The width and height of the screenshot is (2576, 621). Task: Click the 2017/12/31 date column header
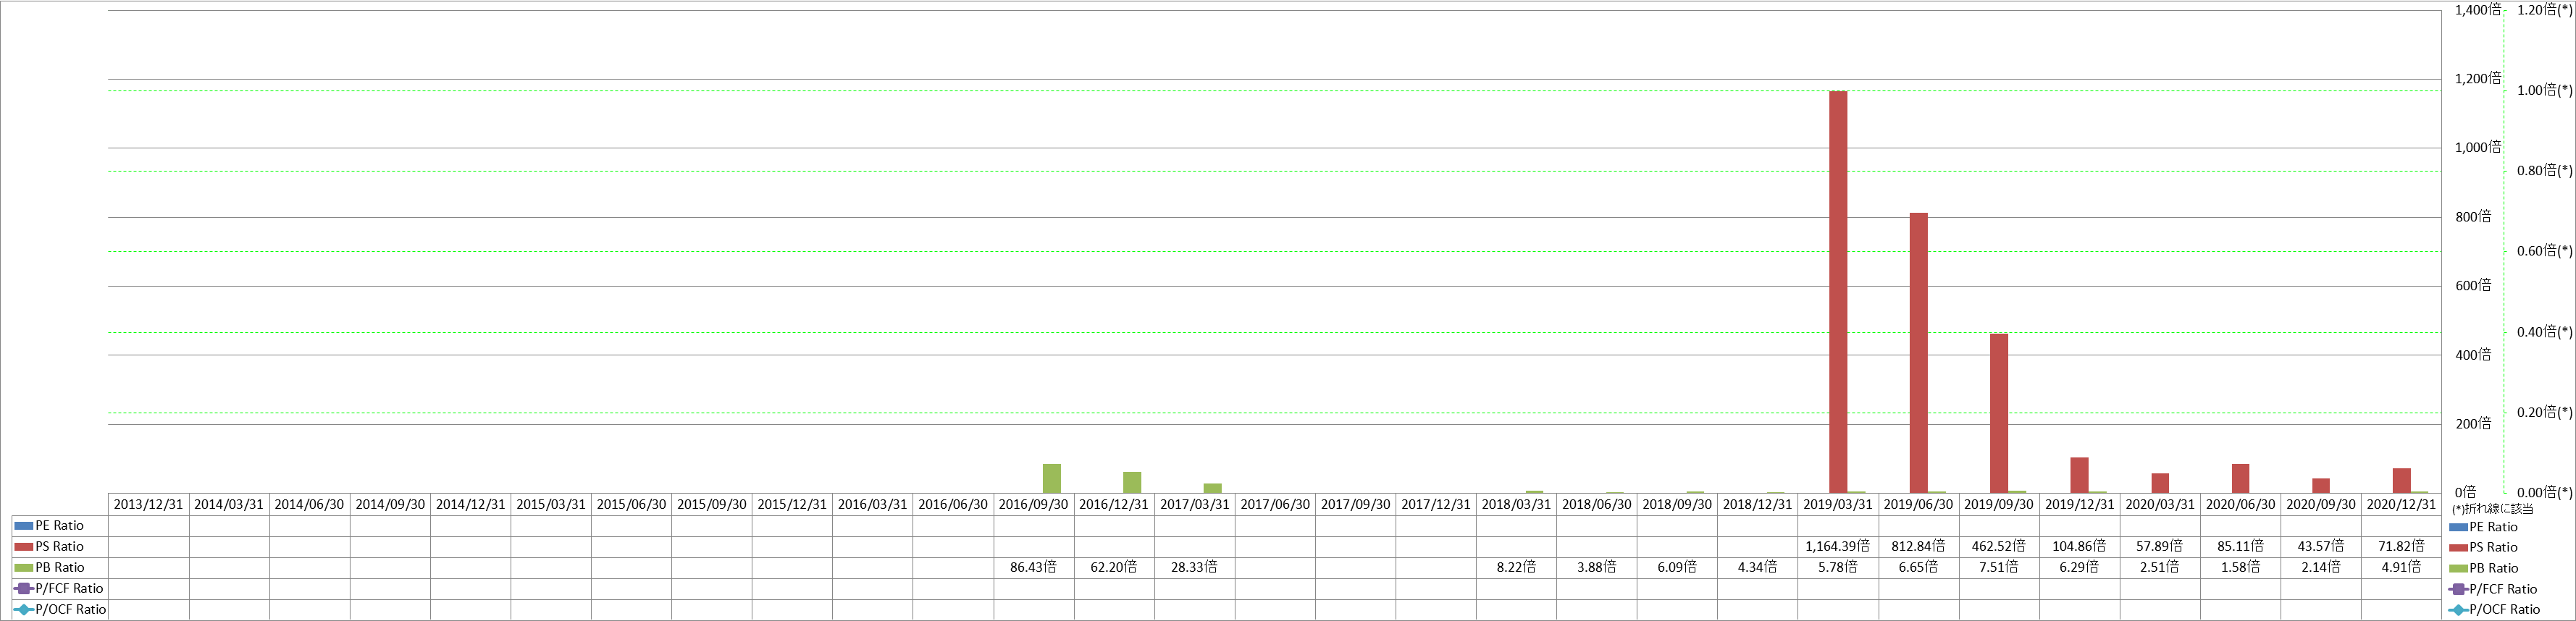pyautogui.click(x=1436, y=504)
